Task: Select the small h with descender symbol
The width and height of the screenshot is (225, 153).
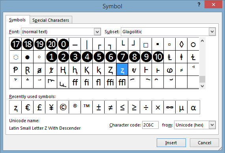Action: [75, 70]
